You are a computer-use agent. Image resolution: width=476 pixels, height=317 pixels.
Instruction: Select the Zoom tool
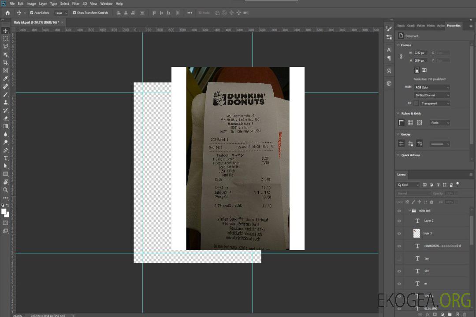pos(5,190)
